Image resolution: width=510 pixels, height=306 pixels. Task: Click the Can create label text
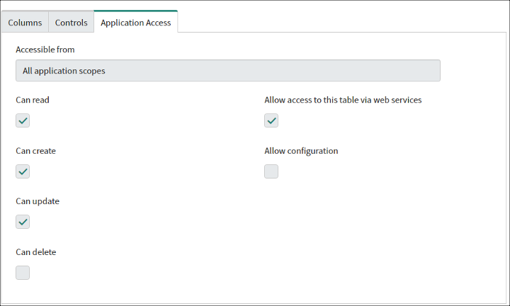36,151
